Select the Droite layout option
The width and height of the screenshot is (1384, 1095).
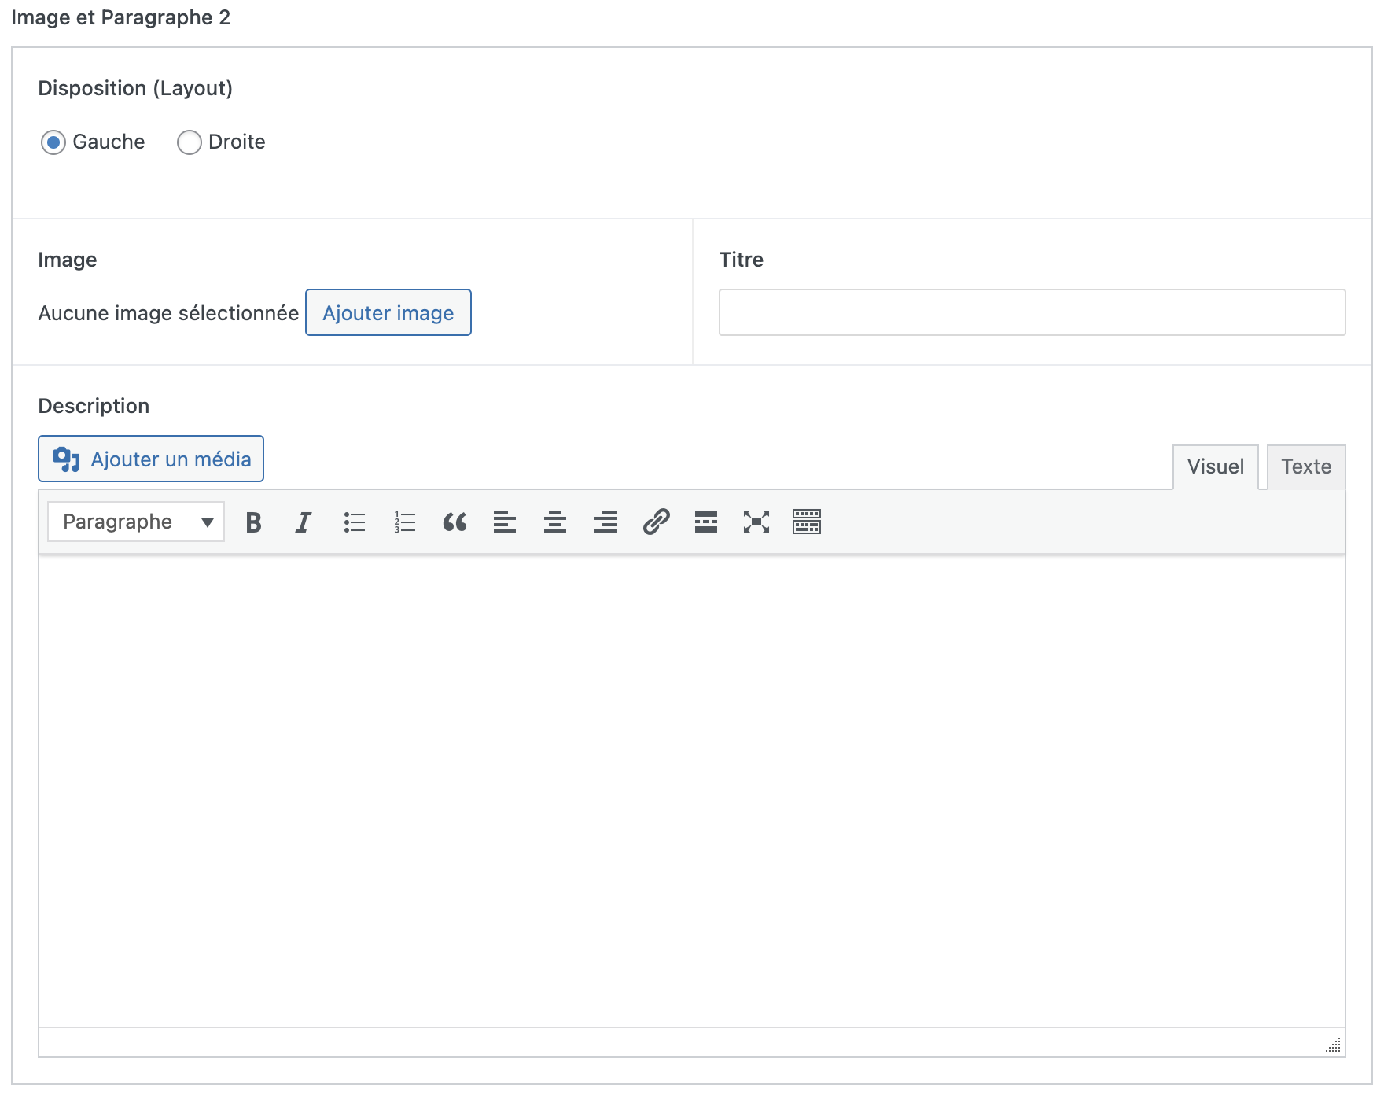pos(190,142)
